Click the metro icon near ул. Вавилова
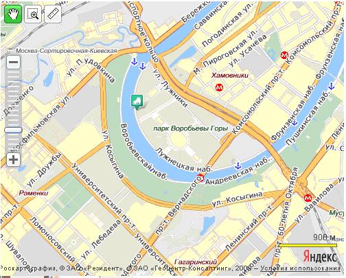 click(308, 198)
